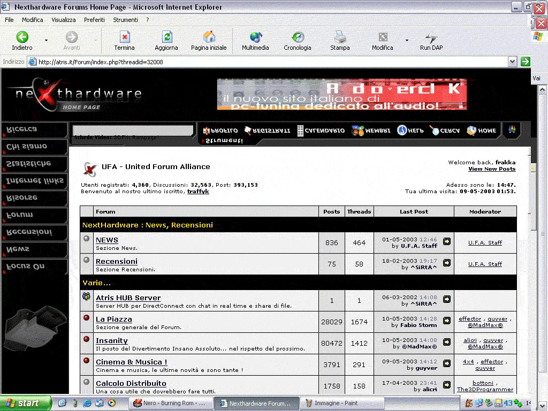Go to last post in Recensioni row
The height and width of the screenshot is (411, 548).
pyautogui.click(x=447, y=263)
